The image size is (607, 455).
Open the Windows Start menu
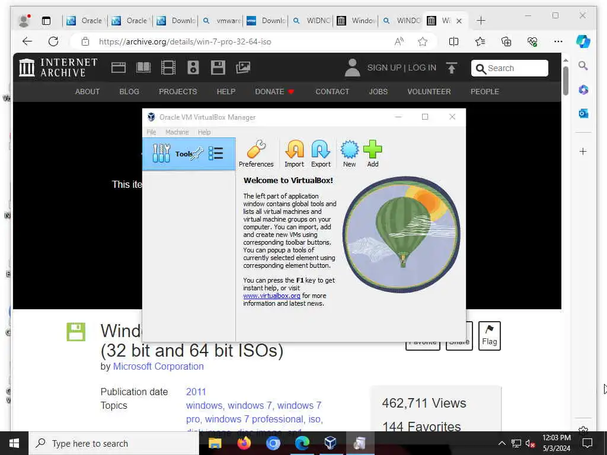[x=14, y=443]
